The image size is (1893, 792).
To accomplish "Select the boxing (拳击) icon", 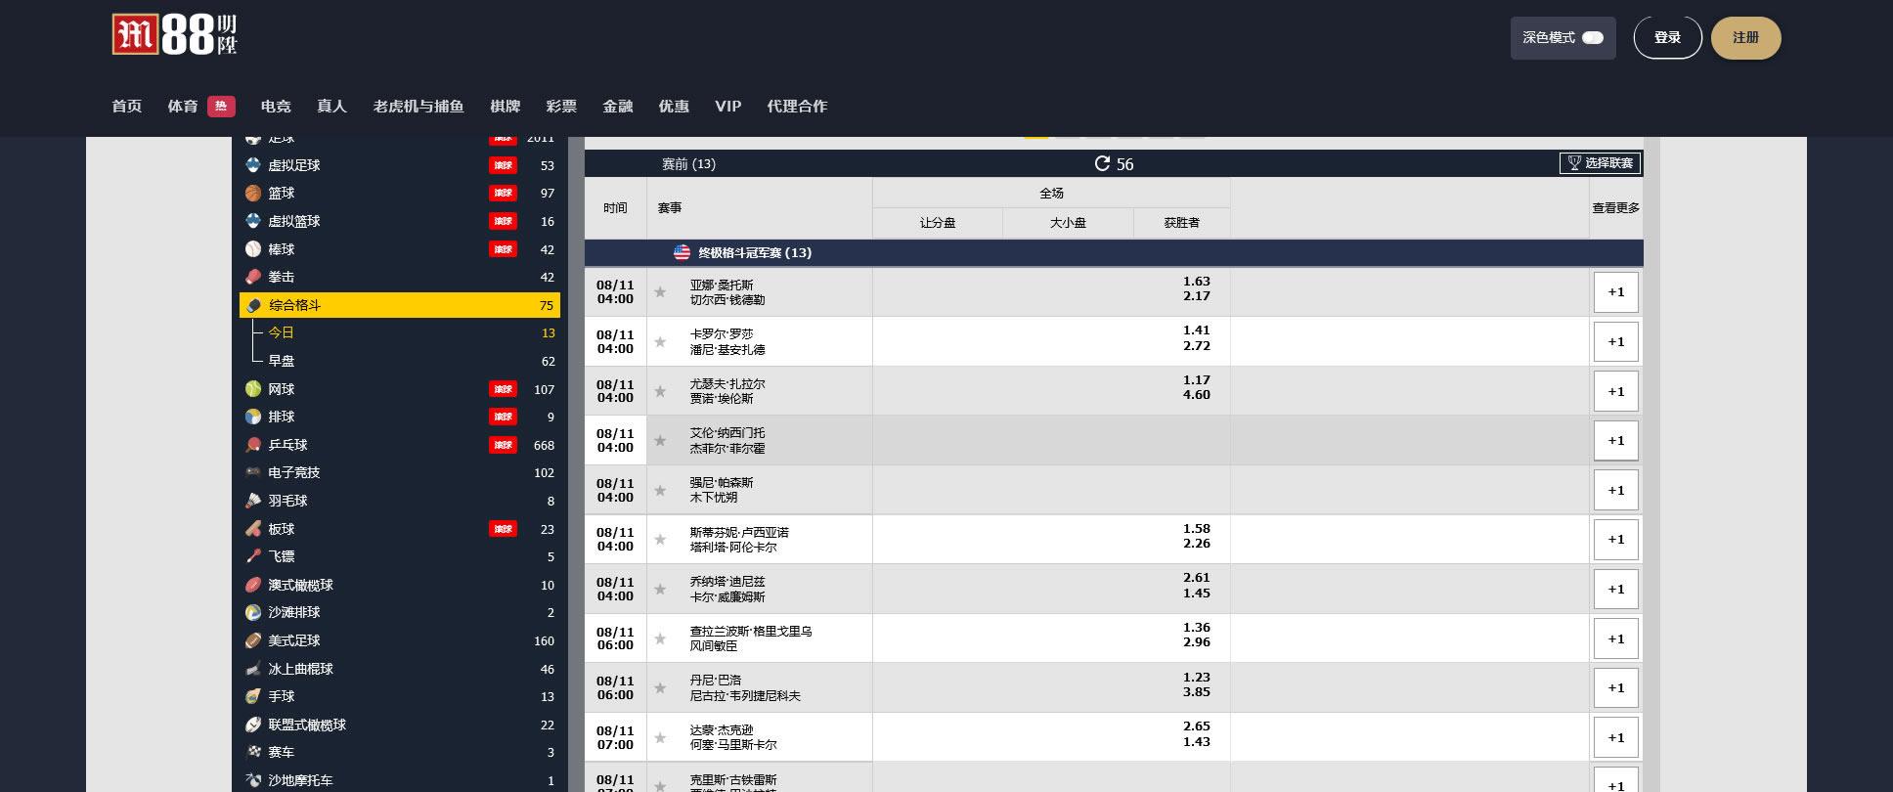I will point(253,277).
